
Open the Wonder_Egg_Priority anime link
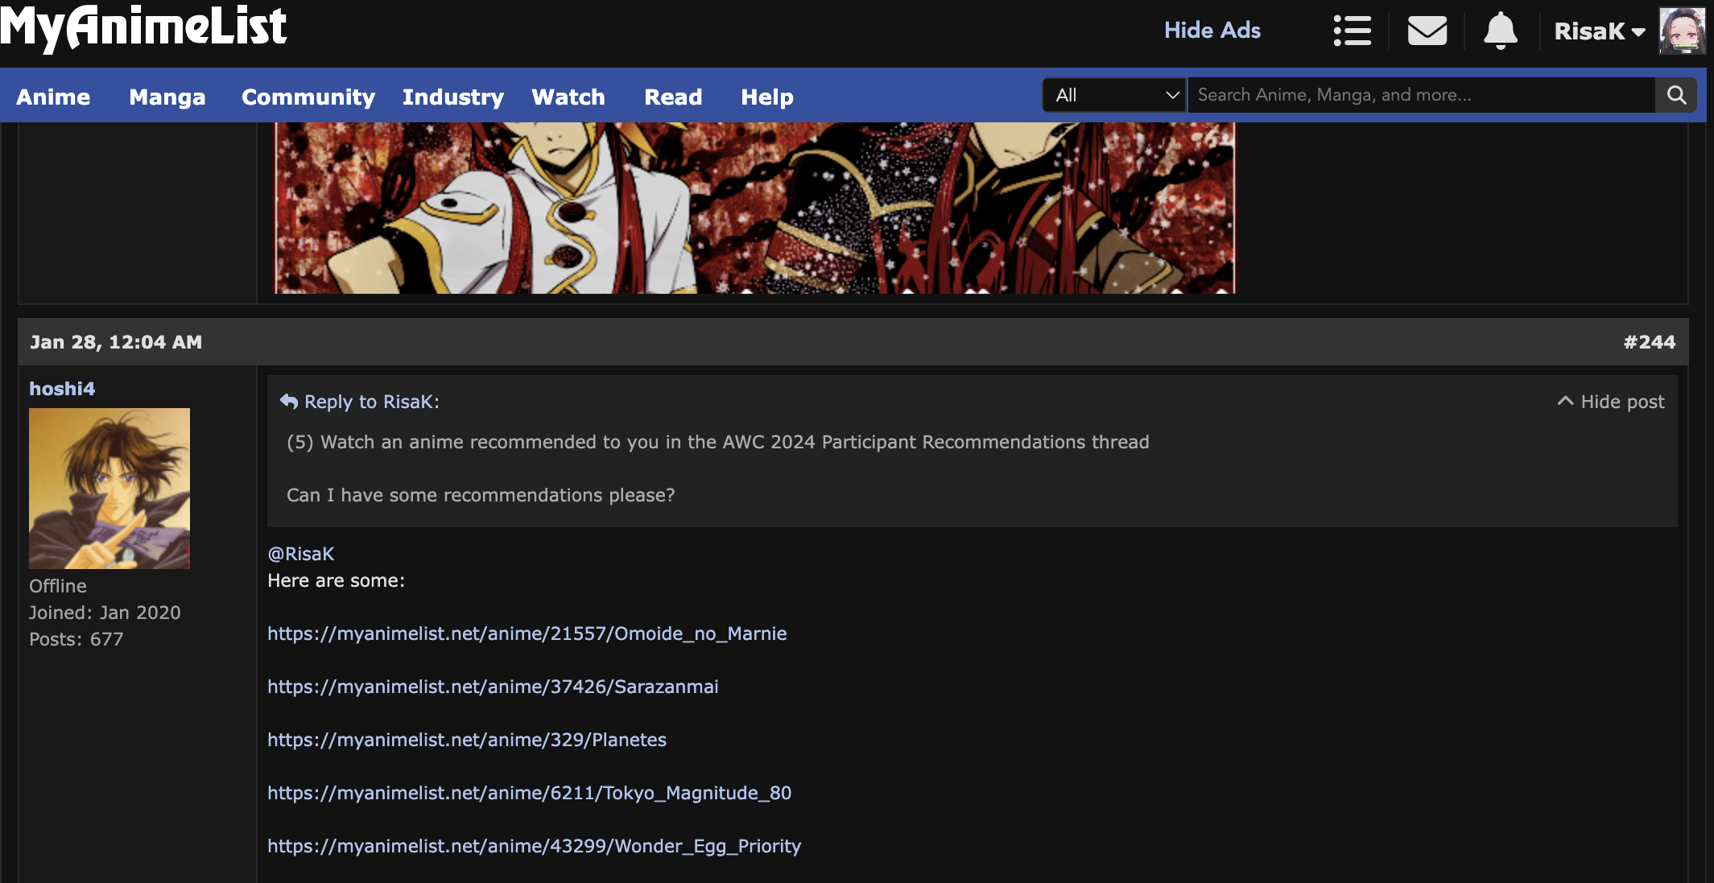pos(534,846)
